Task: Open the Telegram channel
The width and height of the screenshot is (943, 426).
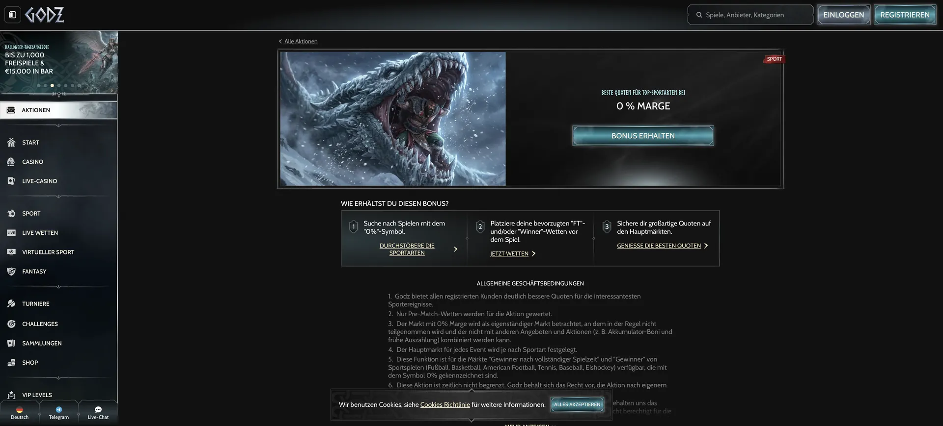Action: pyautogui.click(x=59, y=413)
